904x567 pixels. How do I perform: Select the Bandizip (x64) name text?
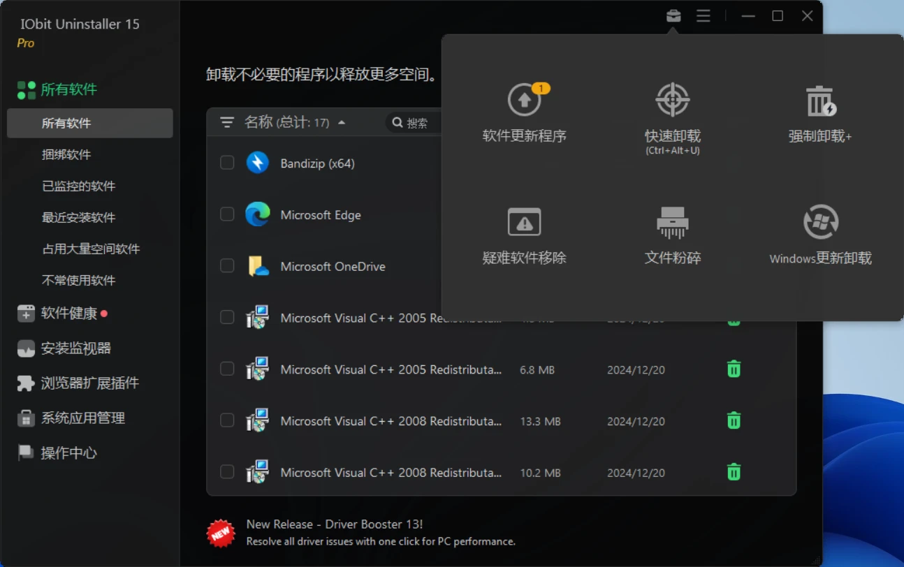(317, 163)
